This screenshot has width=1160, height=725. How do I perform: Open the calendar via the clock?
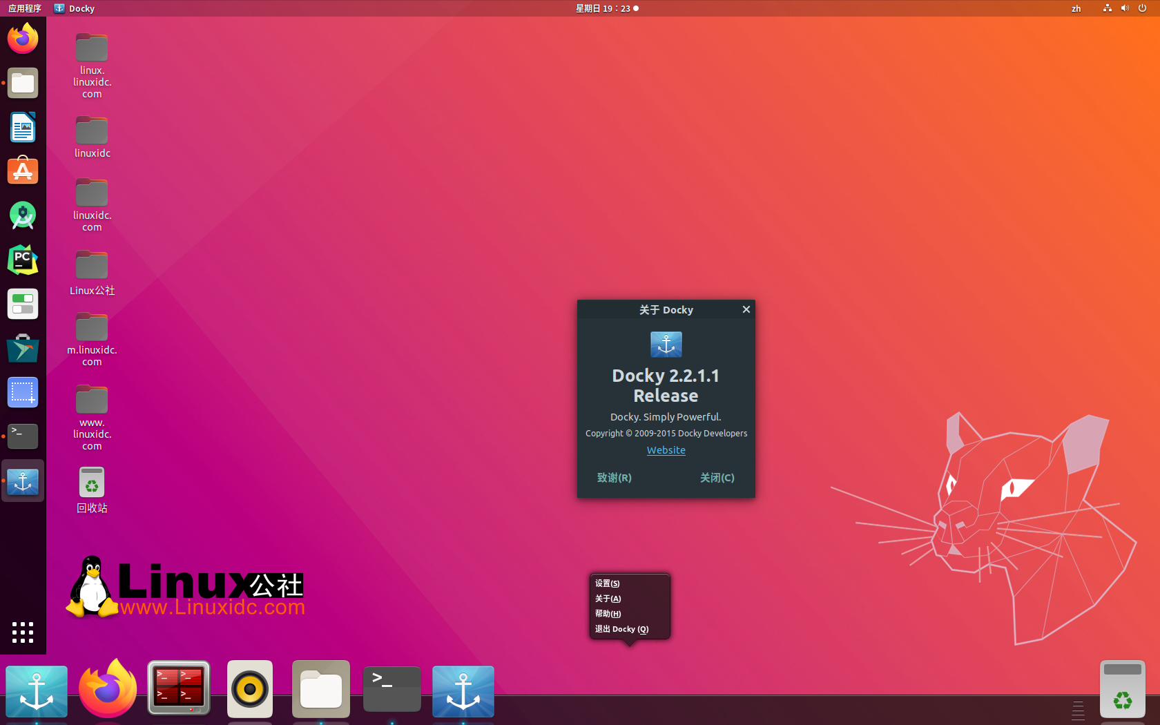point(606,8)
